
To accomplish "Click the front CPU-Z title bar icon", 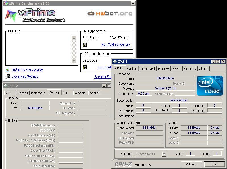I will pyautogui.click(x=115, y=62).
